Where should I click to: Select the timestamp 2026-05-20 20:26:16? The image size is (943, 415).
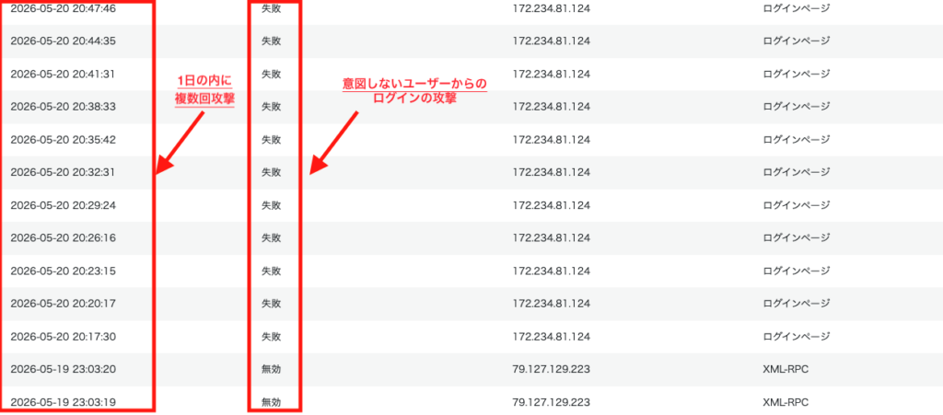point(64,237)
